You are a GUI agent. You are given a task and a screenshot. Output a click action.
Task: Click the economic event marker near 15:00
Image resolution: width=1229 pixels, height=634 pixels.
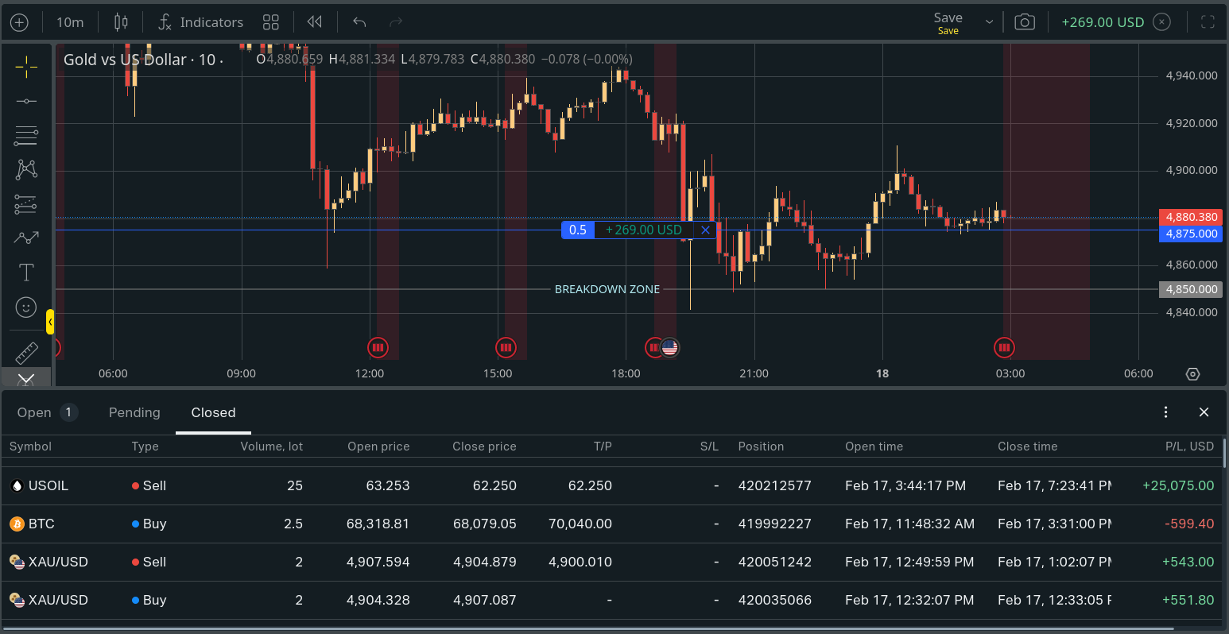[x=506, y=347]
